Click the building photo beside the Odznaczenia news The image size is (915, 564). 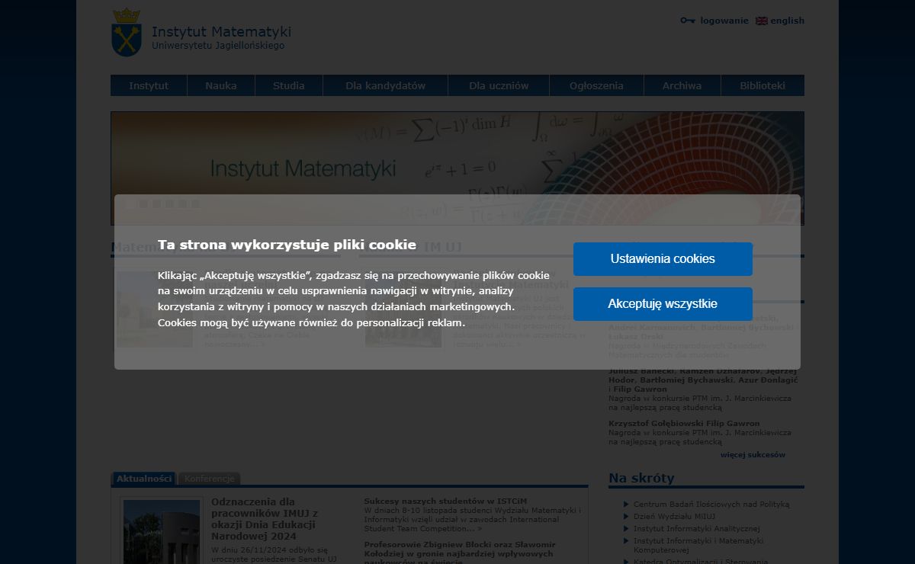pyautogui.click(x=162, y=531)
